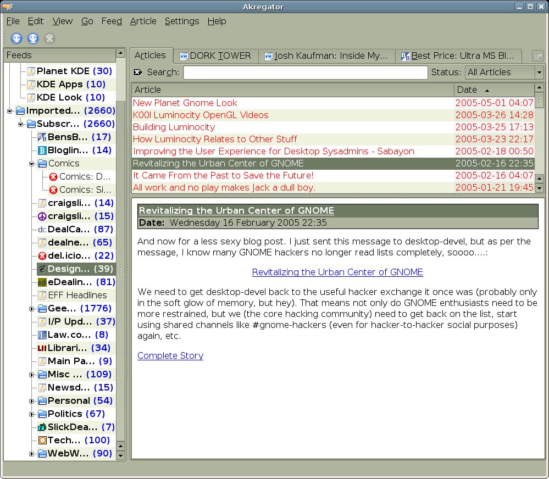Follow the Complete Story link
Screen dimensions: 549x479
click(170, 356)
